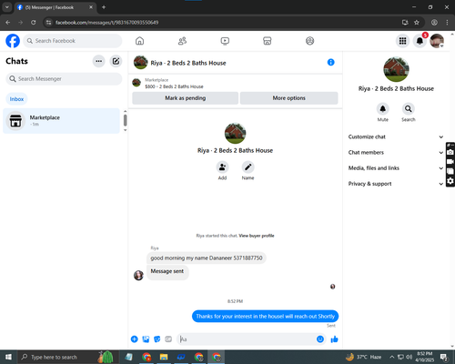The image size is (455, 364).
Task: Open the profile icon in top navigation
Action: coord(309,41)
